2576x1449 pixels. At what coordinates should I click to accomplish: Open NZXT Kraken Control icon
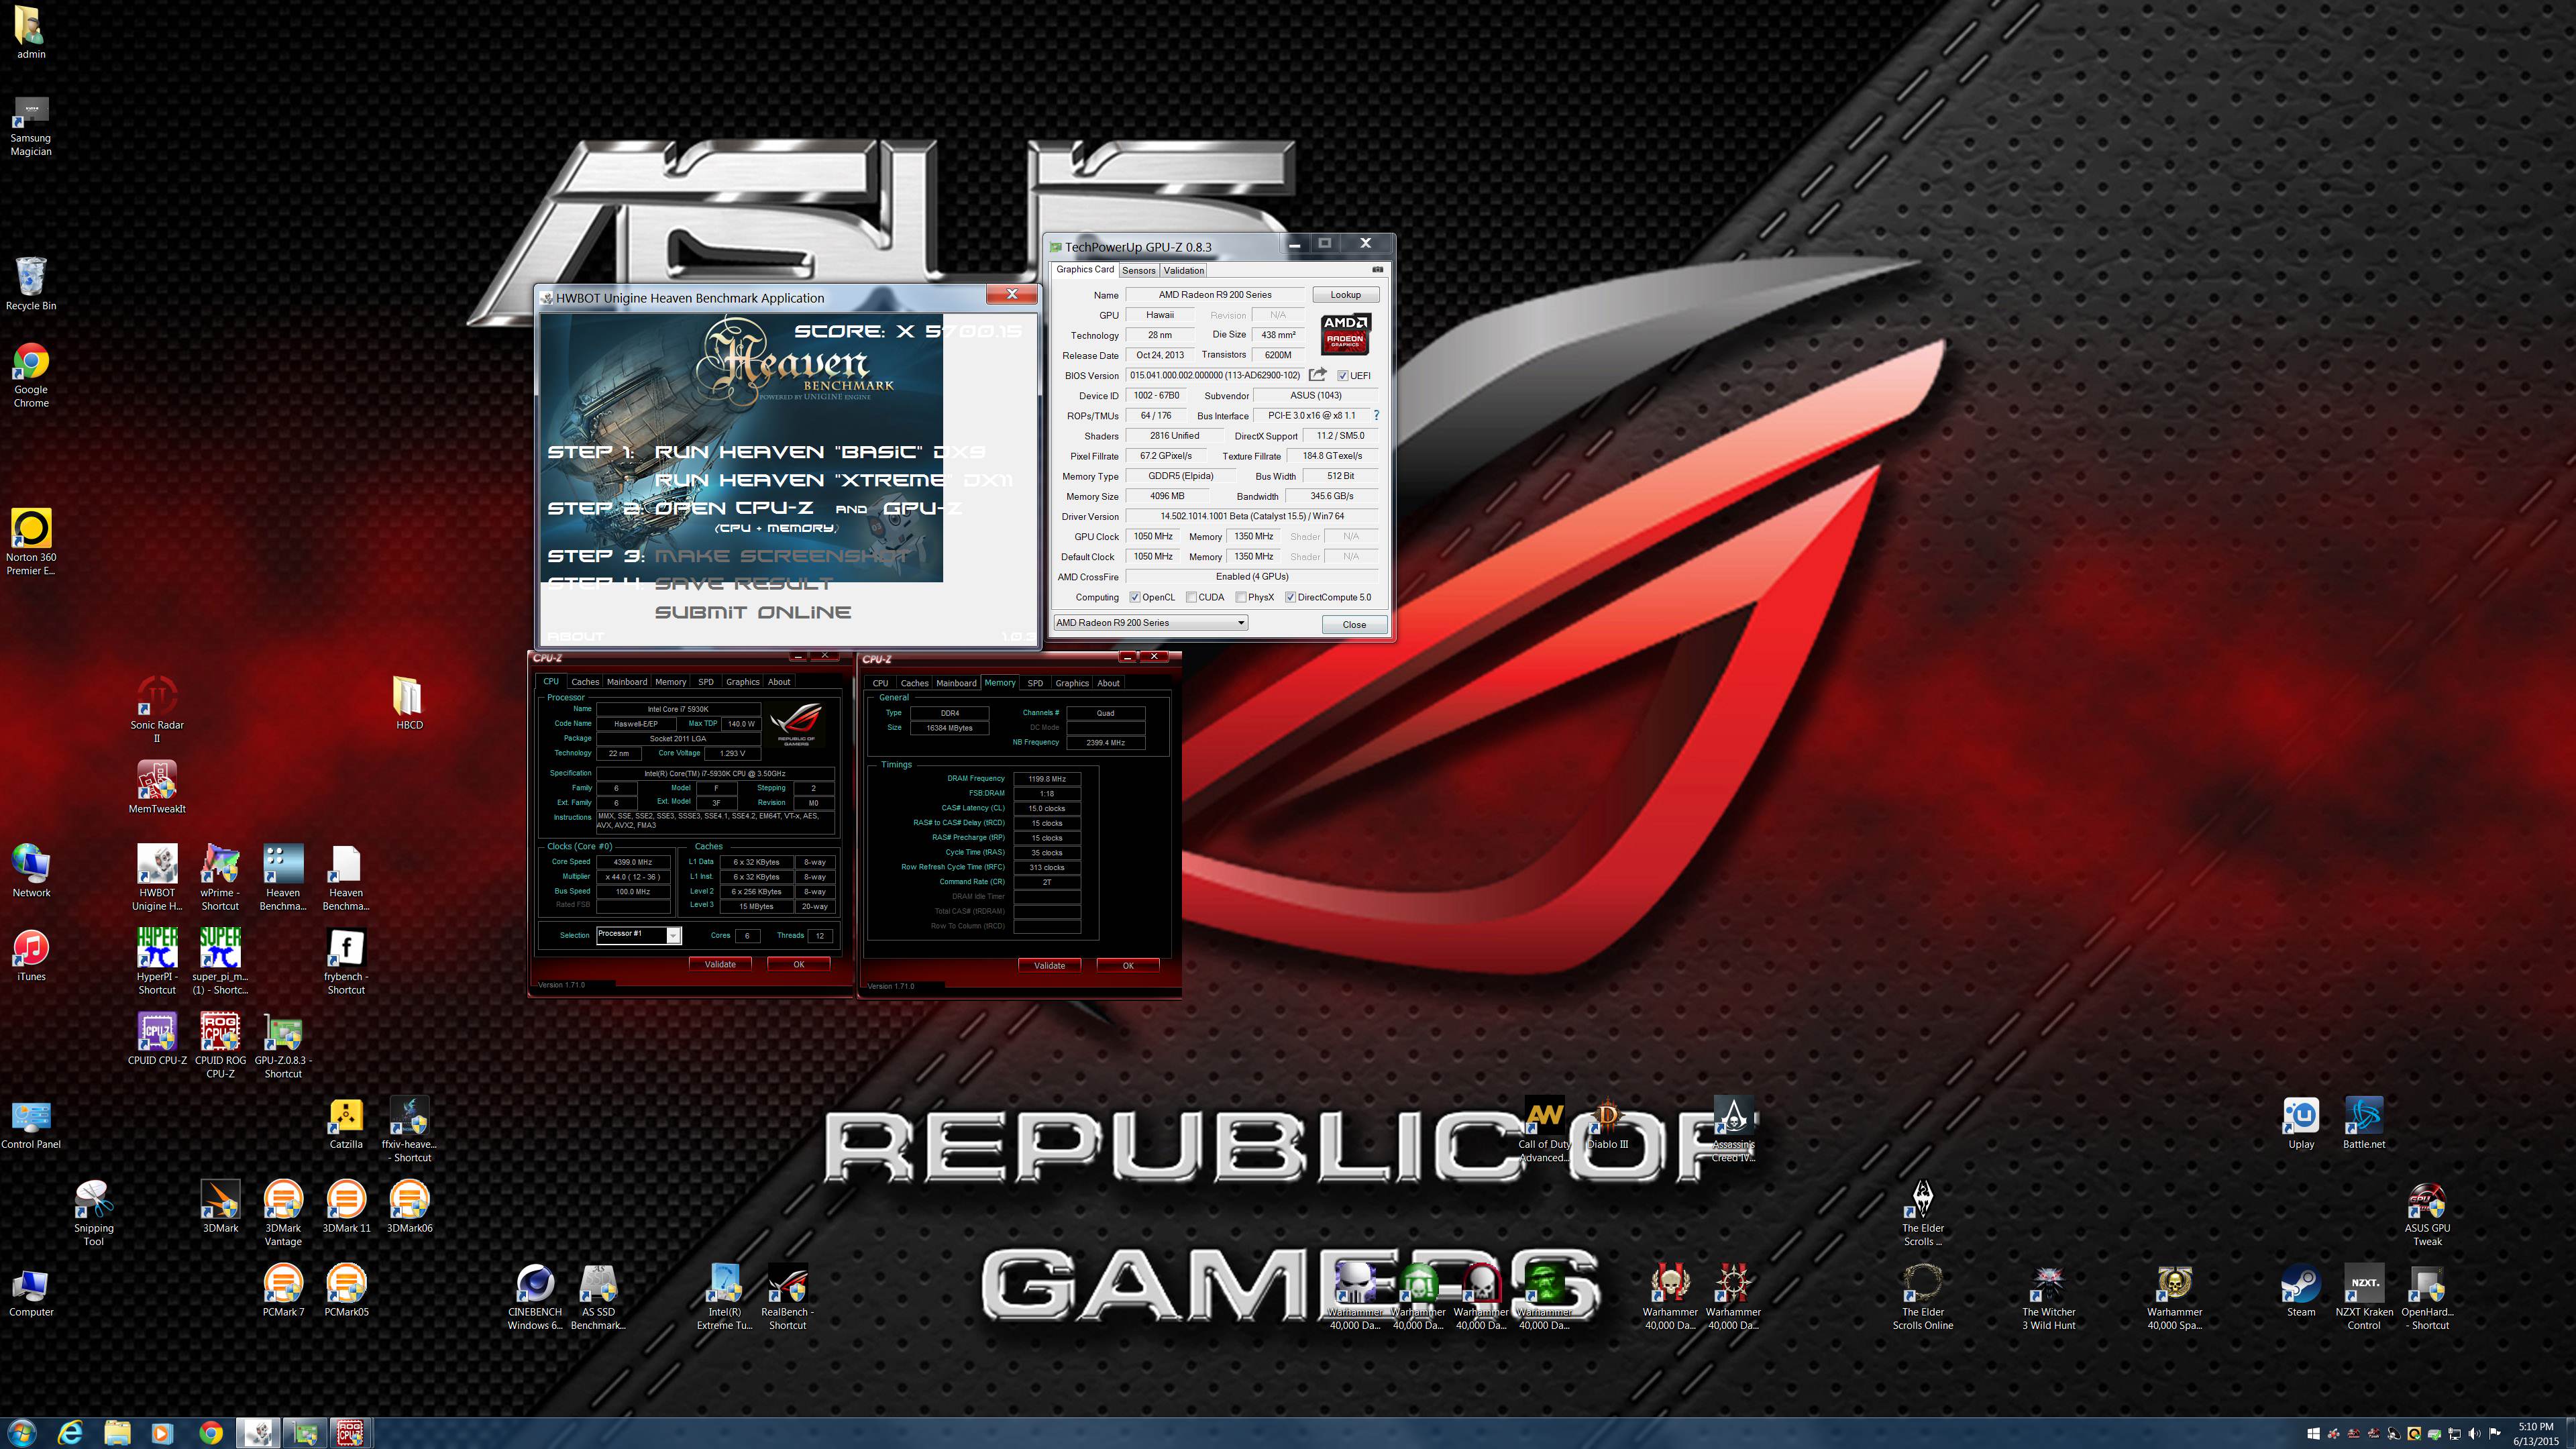click(2364, 1297)
